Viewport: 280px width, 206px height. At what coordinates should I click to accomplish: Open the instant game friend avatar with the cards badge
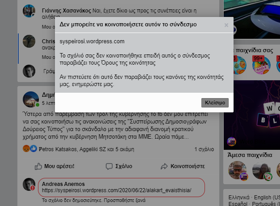click(261, 170)
